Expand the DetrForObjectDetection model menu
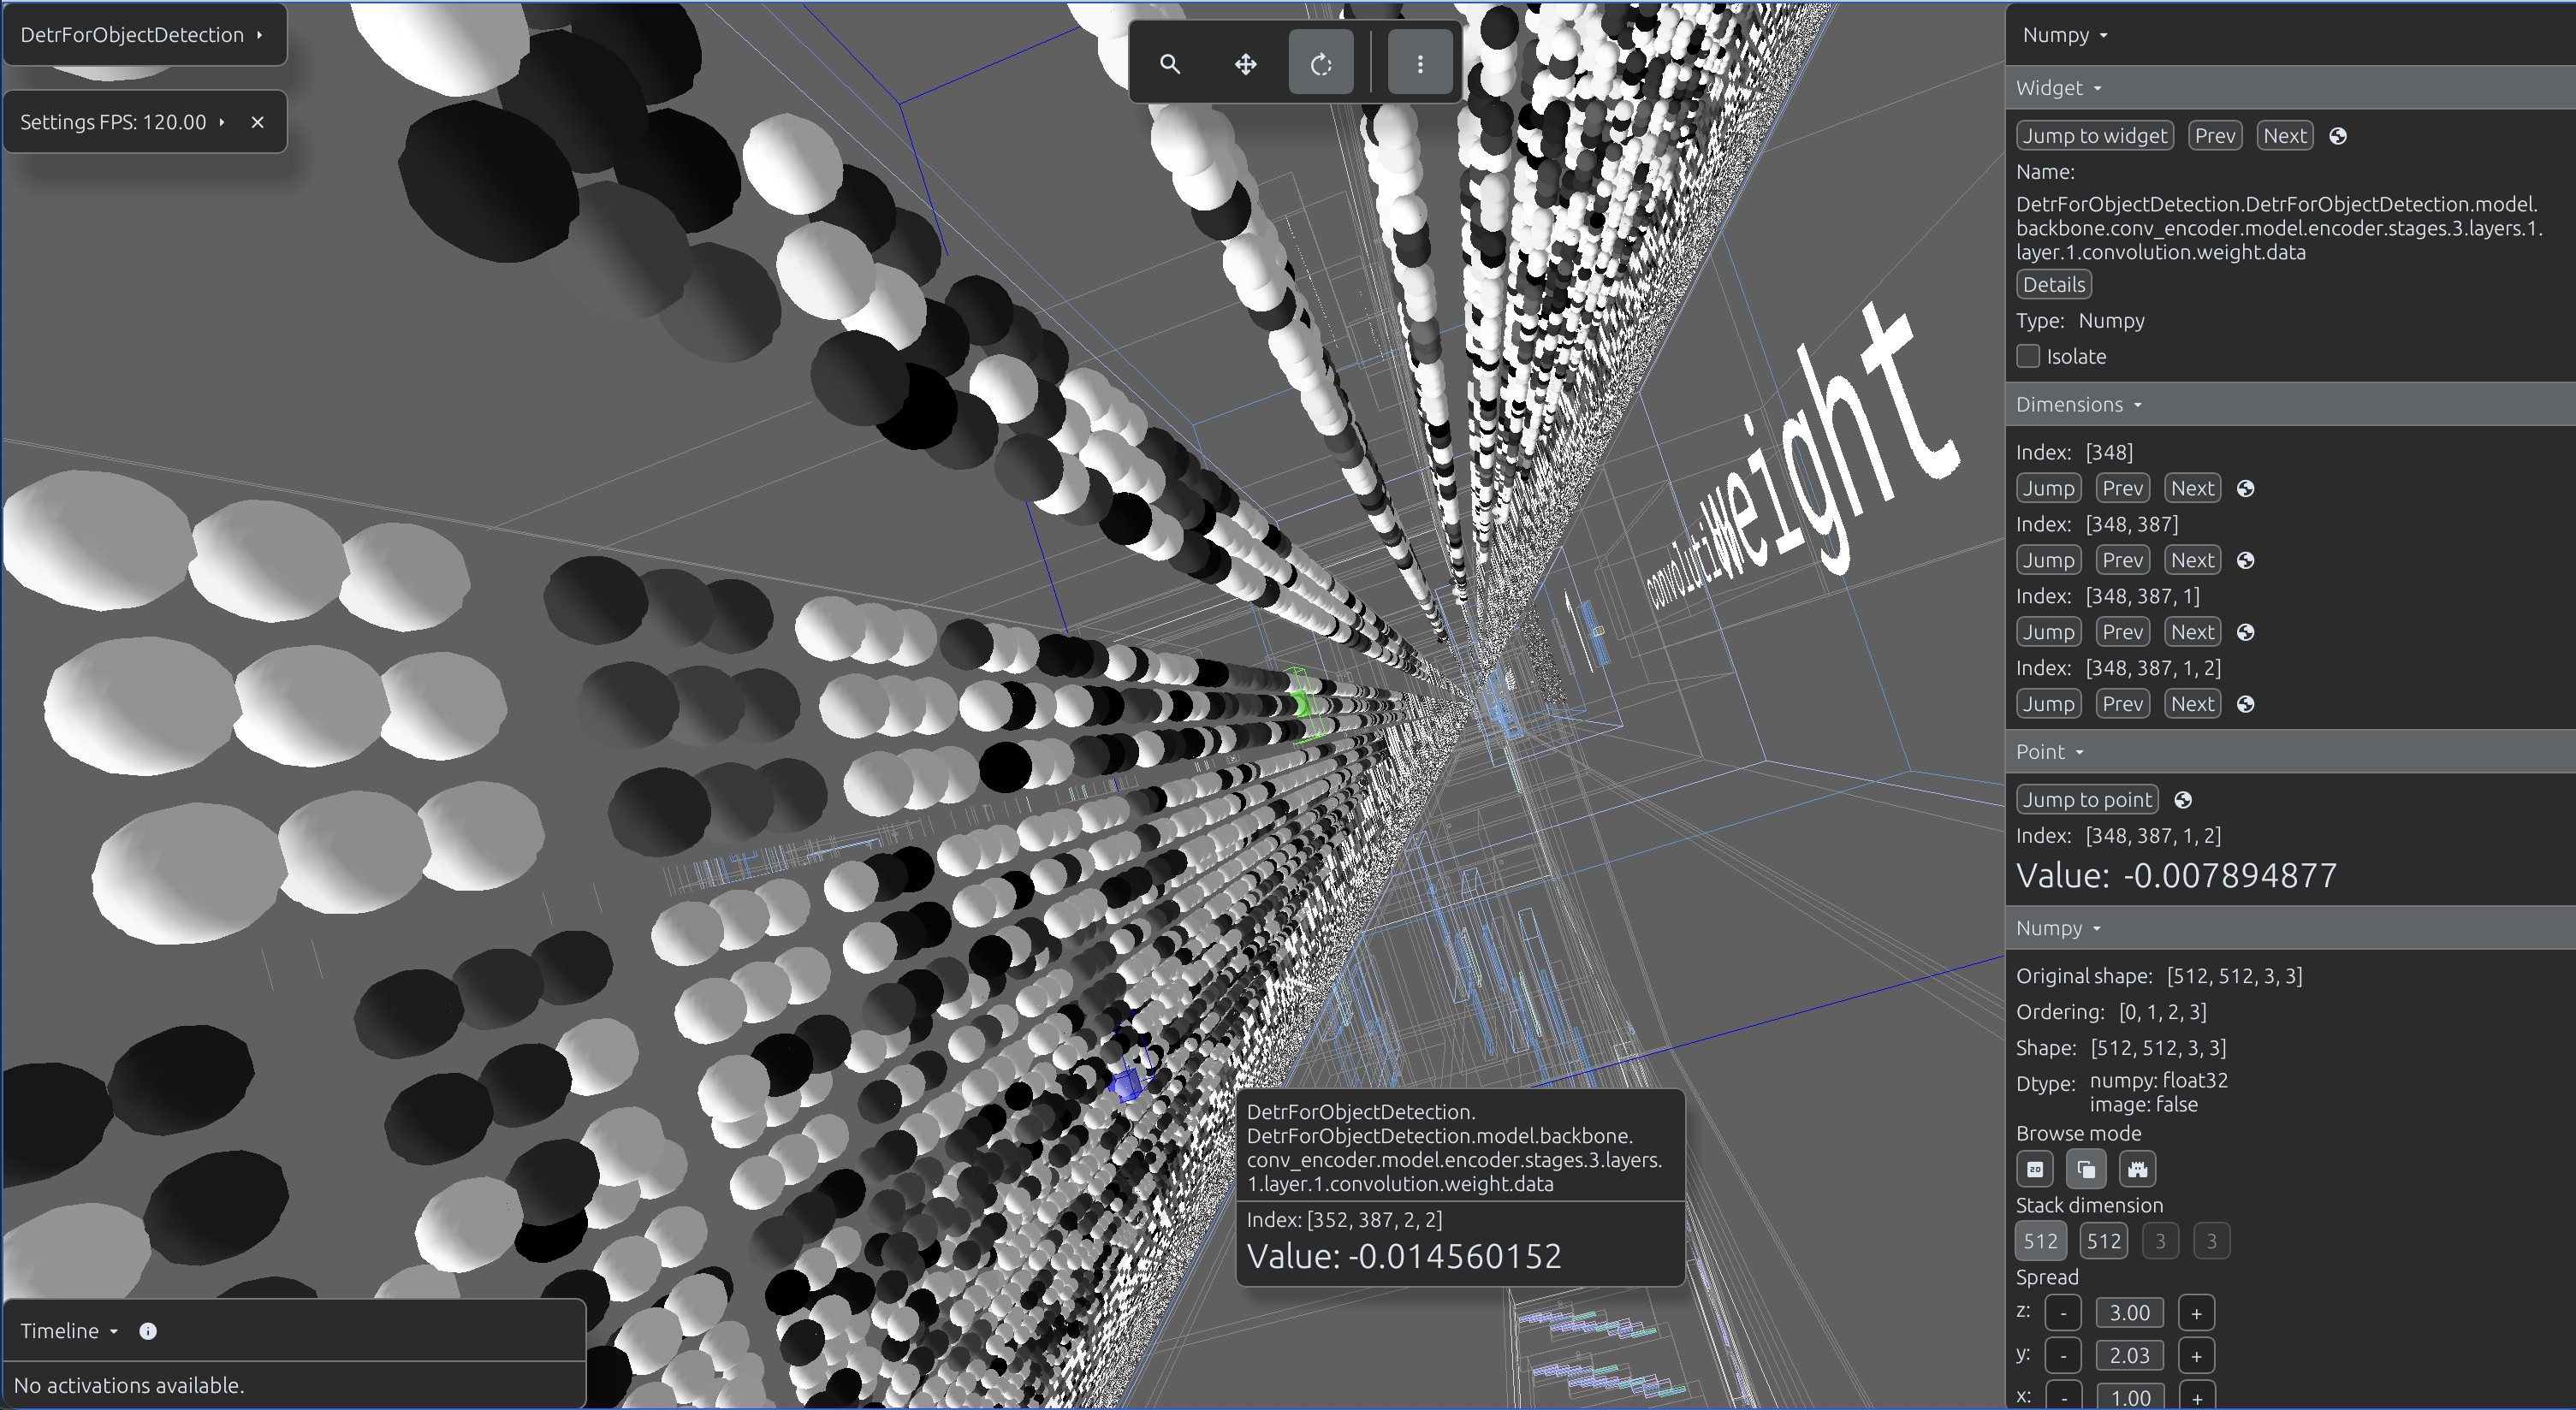The width and height of the screenshot is (2576, 1410). (144, 35)
